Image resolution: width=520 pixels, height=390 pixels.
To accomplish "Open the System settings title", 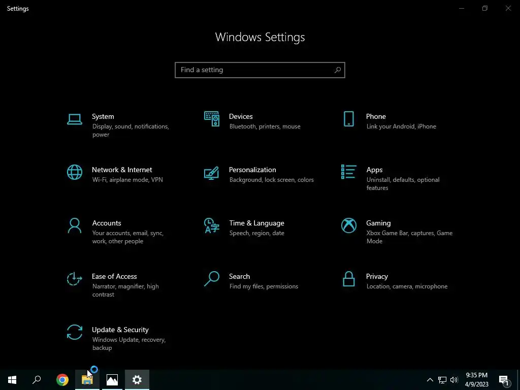I will 103,116.
